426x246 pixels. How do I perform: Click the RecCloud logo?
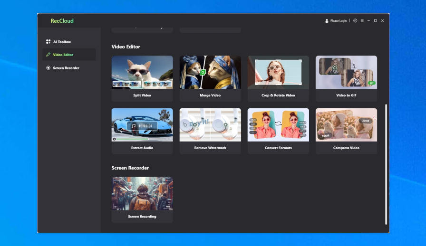(x=62, y=21)
